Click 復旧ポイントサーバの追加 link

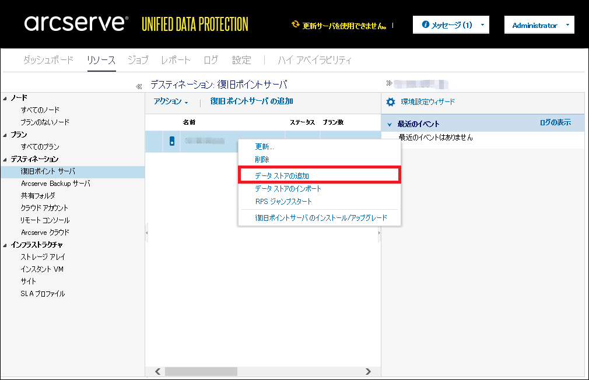click(x=252, y=101)
